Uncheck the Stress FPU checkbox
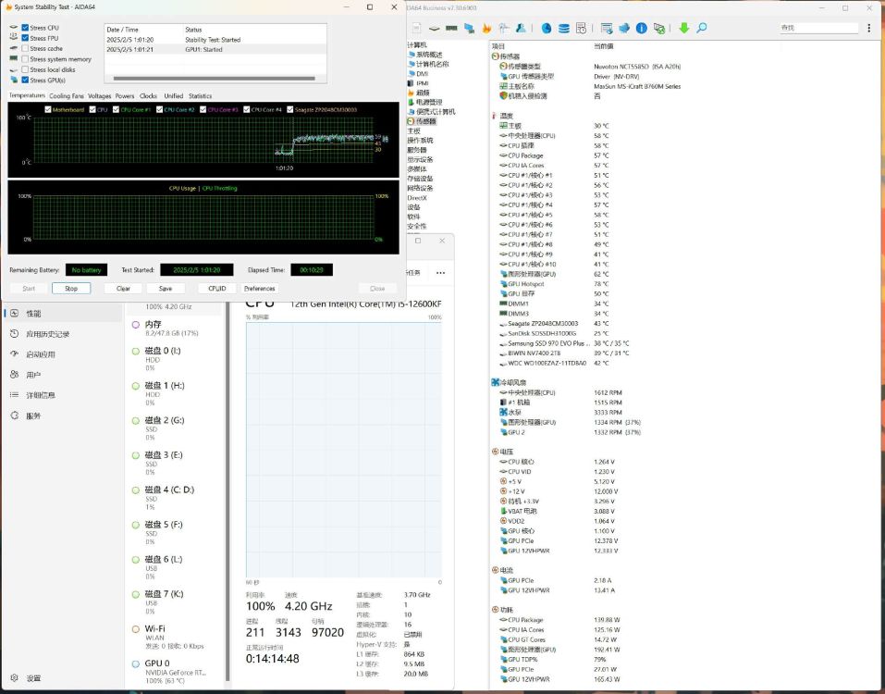 click(25, 38)
